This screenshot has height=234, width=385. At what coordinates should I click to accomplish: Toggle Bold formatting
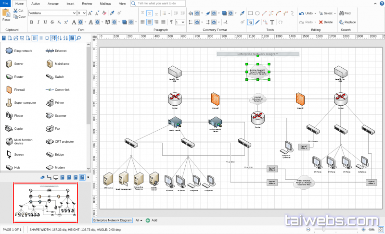tap(32, 22)
